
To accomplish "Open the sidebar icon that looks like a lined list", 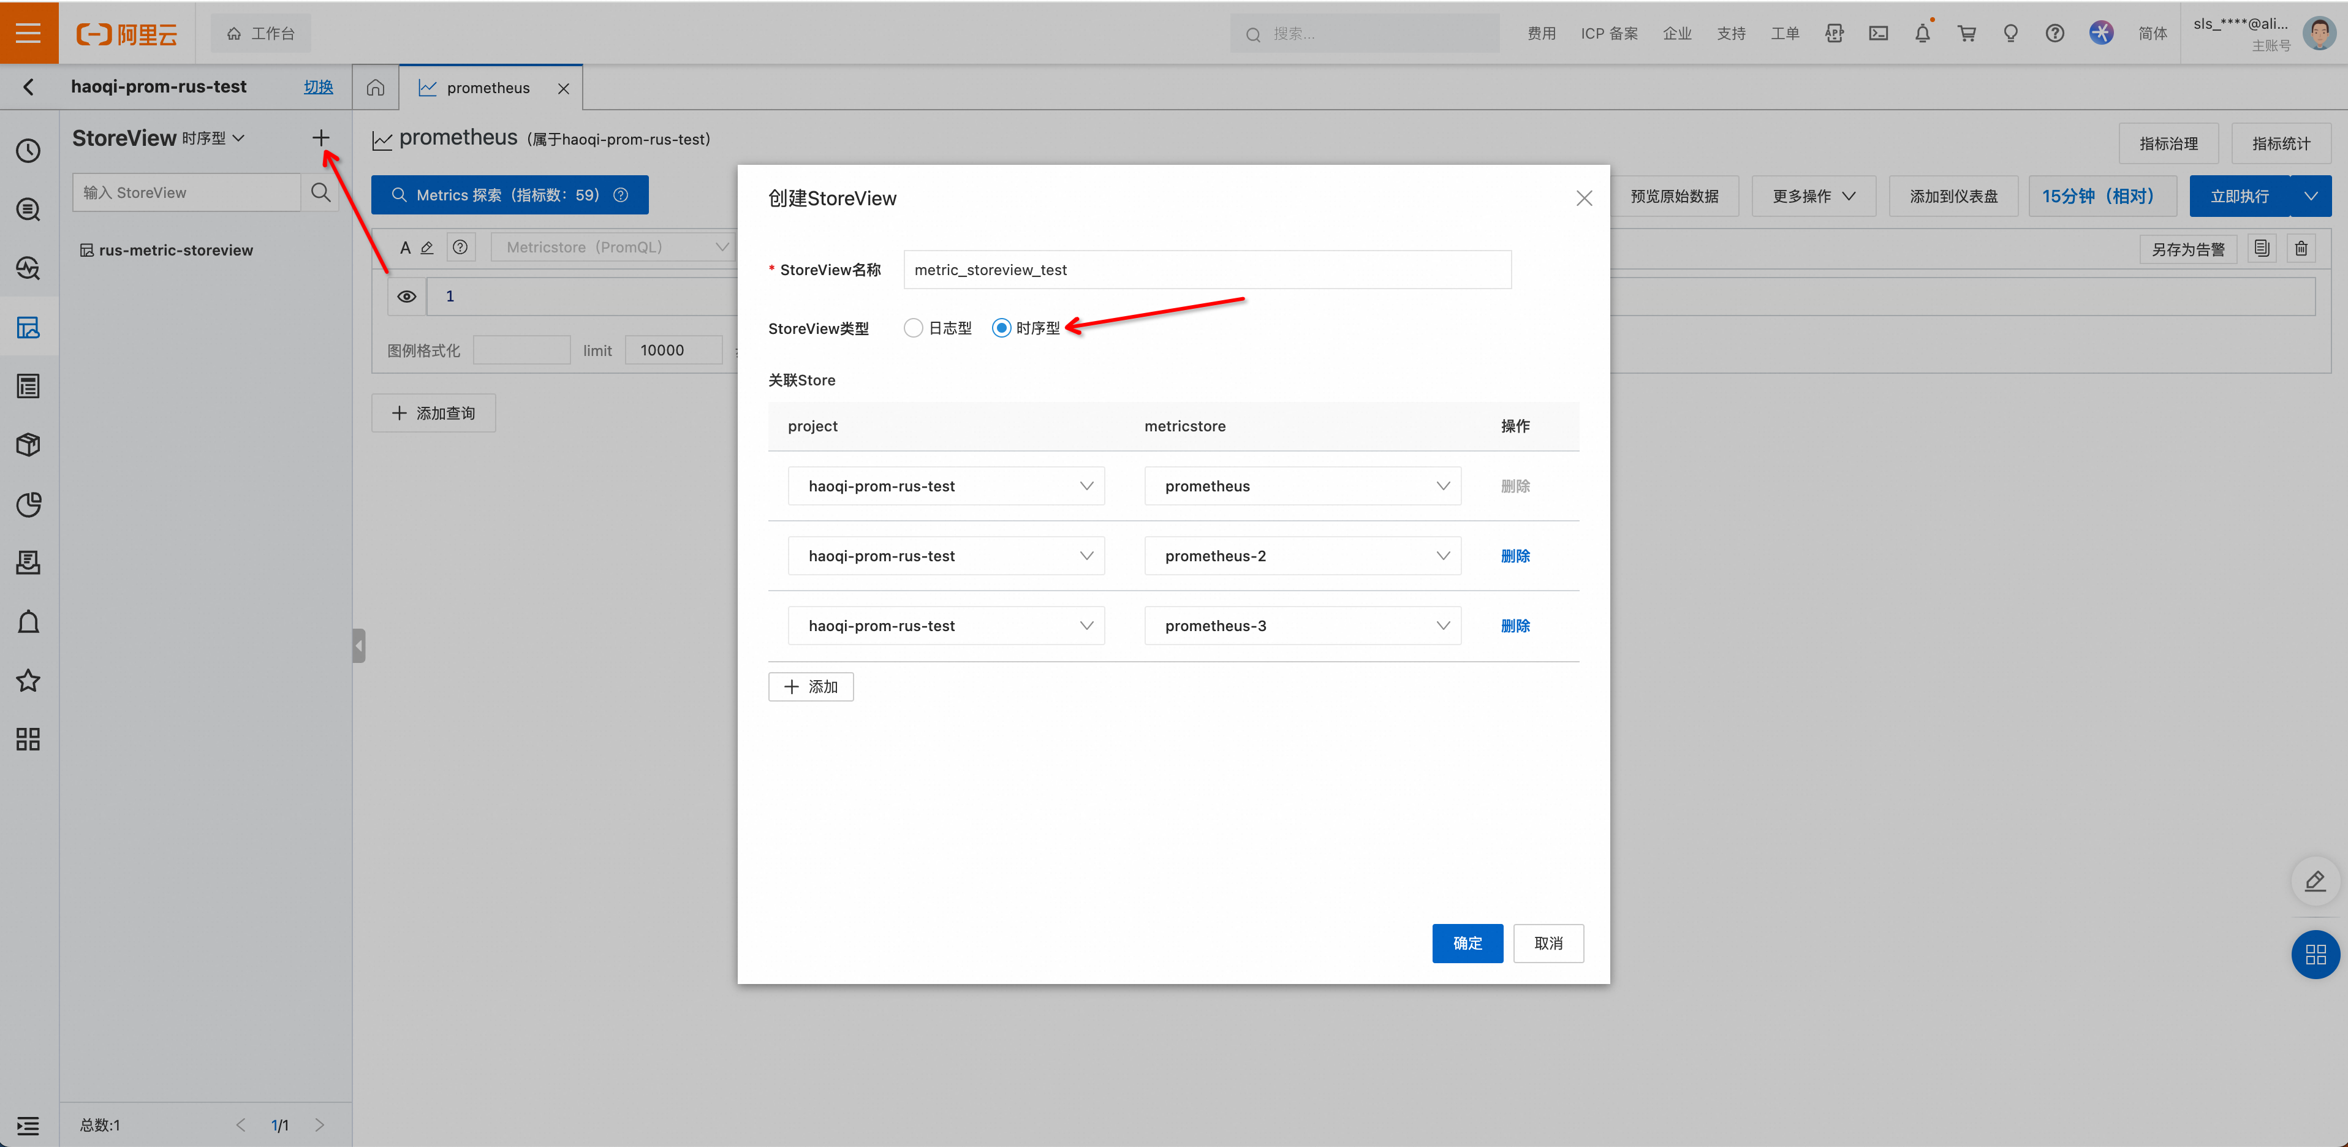I will pos(28,387).
